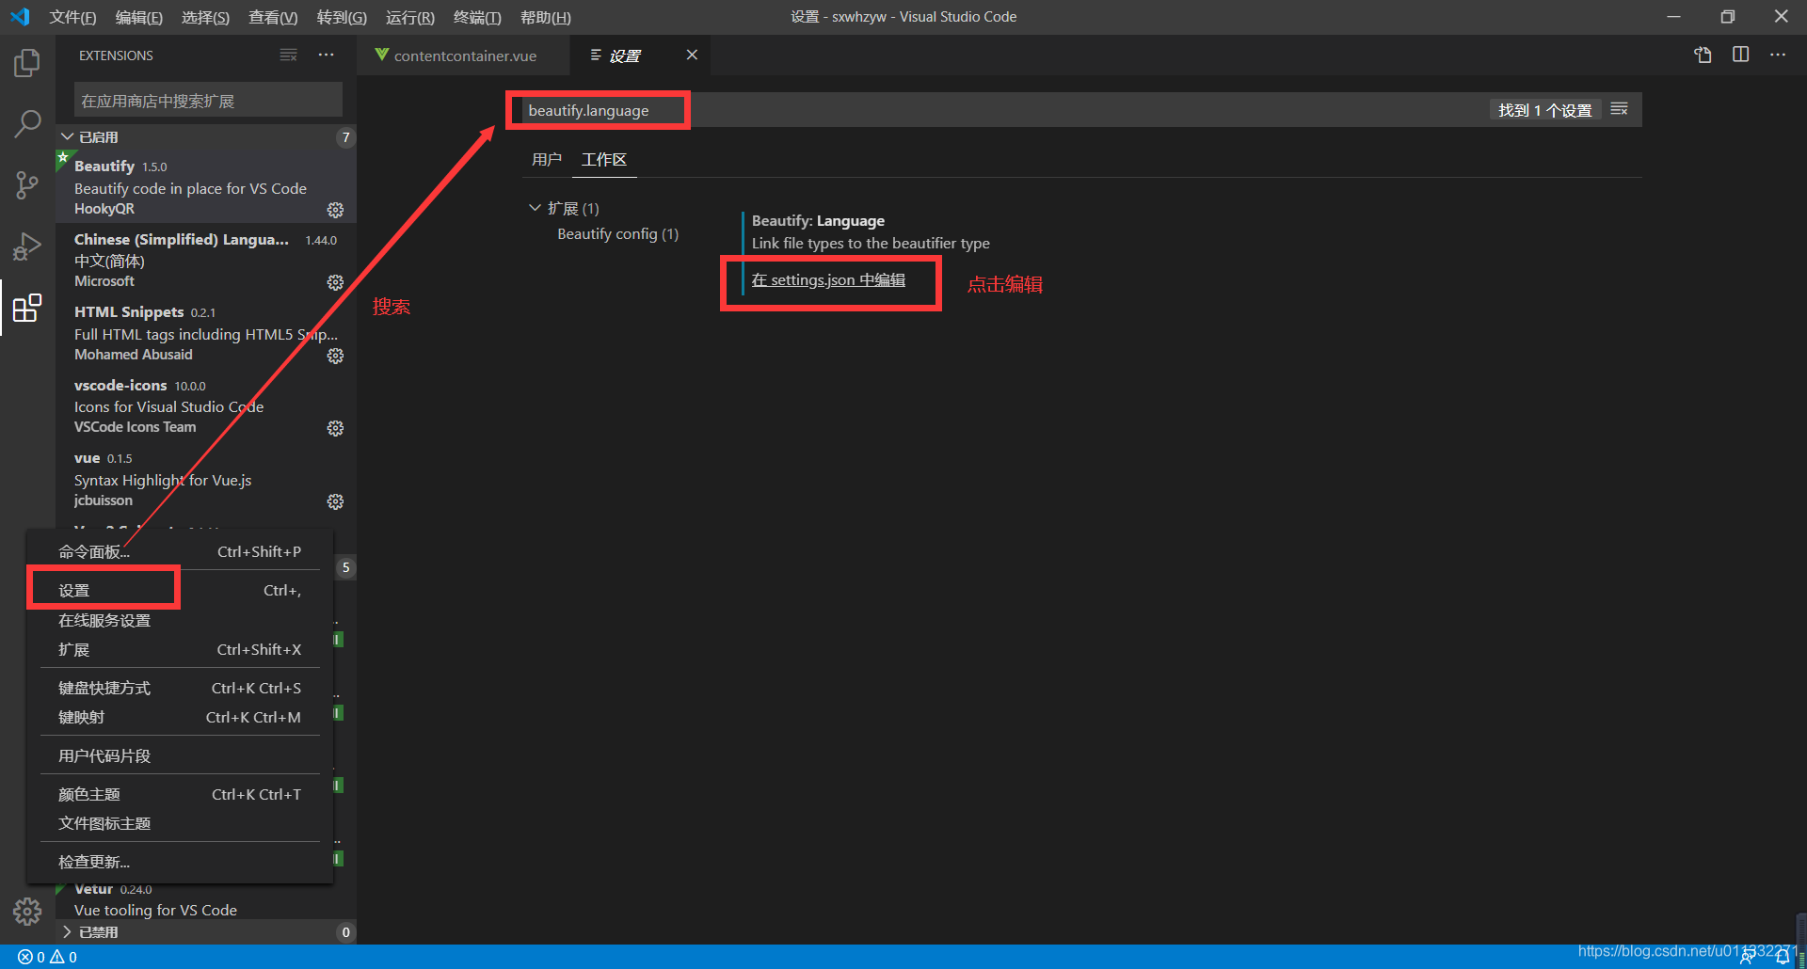Open the Explorer view in activity bar
Screen dimensions: 1807x969
point(27,63)
